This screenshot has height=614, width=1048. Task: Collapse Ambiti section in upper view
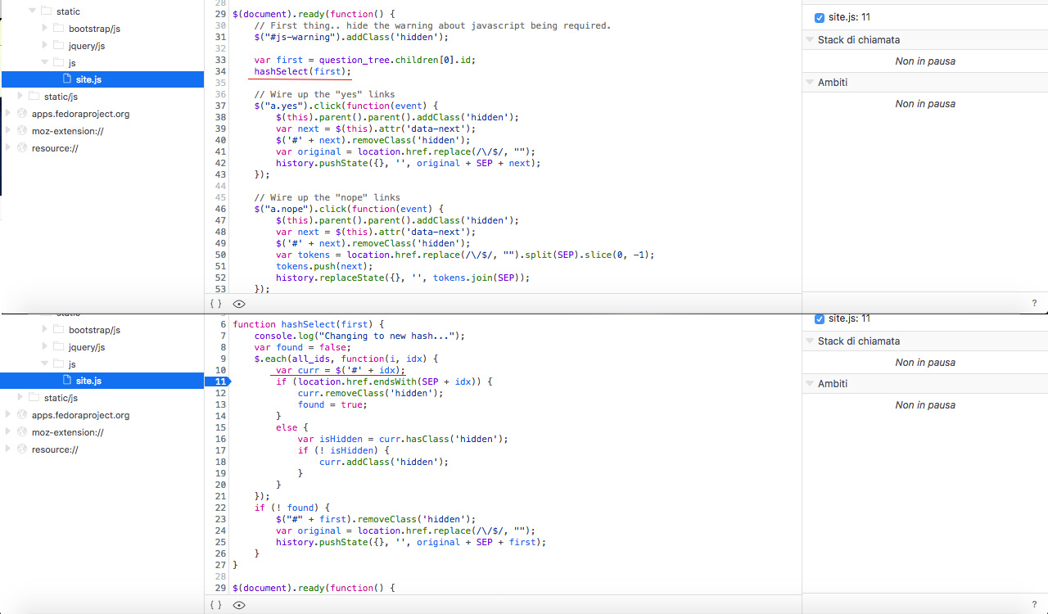(810, 82)
